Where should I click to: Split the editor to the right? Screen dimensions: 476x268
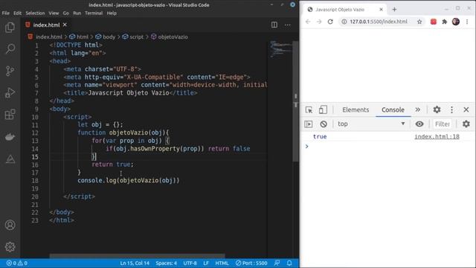tap(274, 25)
